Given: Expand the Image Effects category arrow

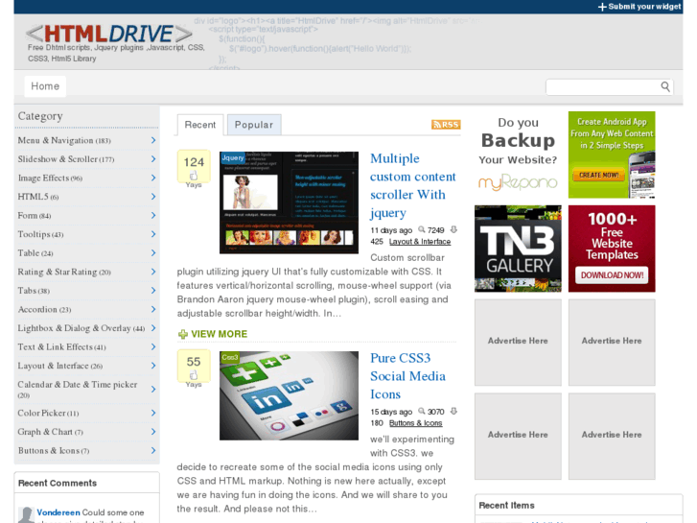Looking at the screenshot, I should pyautogui.click(x=153, y=178).
